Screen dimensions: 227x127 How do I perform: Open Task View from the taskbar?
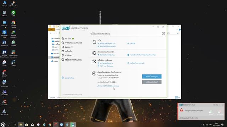pyautogui.click(x=15, y=125)
